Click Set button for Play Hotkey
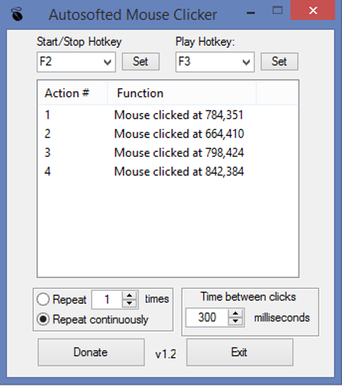Image resolution: width=342 pixels, height=386 pixels. (279, 61)
